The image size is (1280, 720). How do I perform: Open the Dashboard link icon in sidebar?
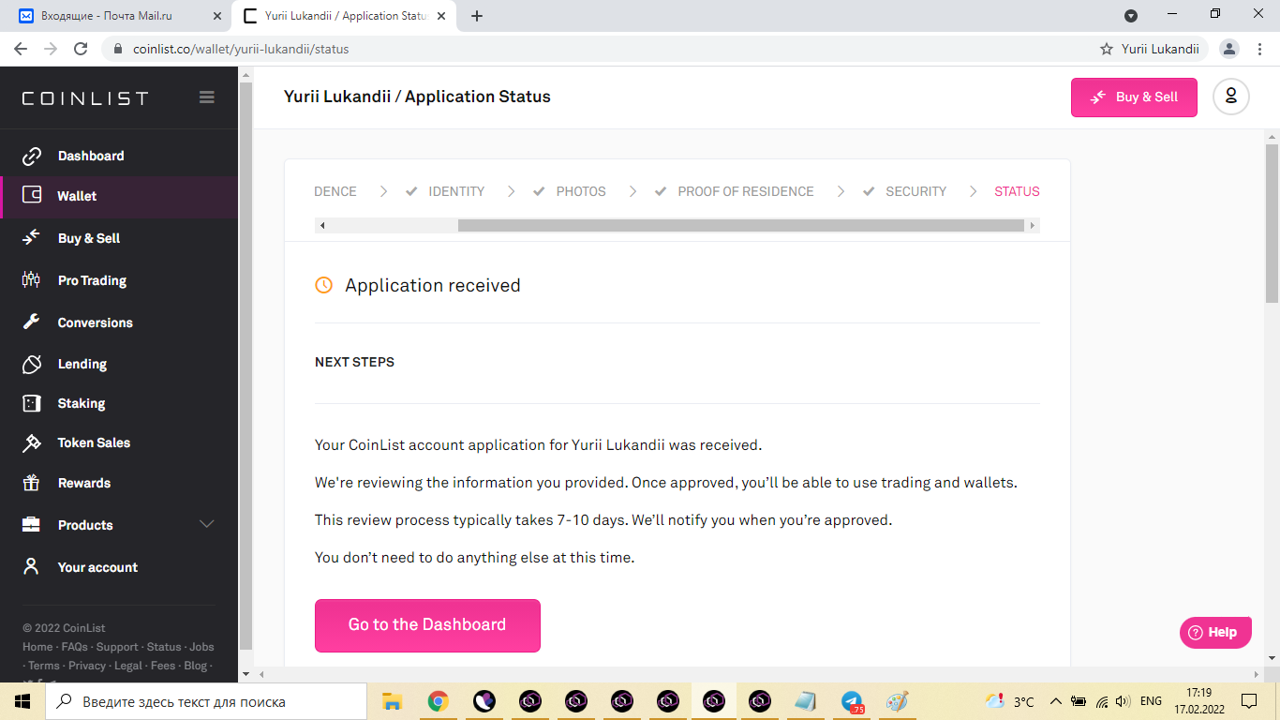[32, 156]
